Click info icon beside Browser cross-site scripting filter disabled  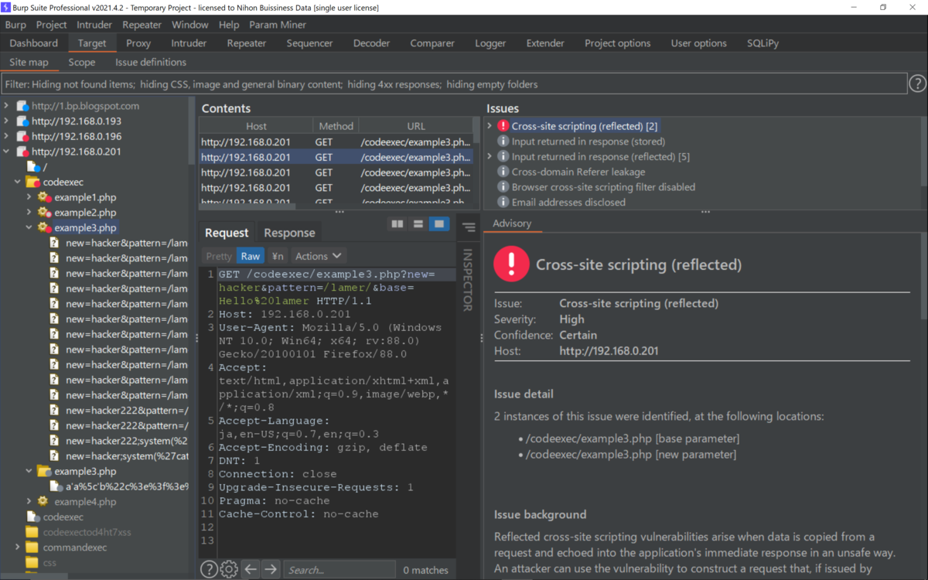[x=503, y=187]
